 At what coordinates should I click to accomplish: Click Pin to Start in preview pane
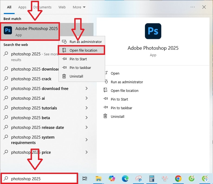pos(119,99)
